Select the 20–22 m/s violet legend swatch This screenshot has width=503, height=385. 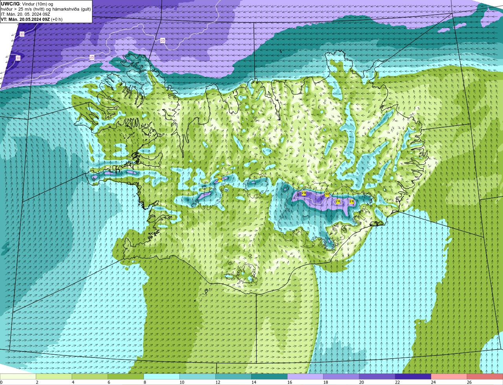[377, 376]
